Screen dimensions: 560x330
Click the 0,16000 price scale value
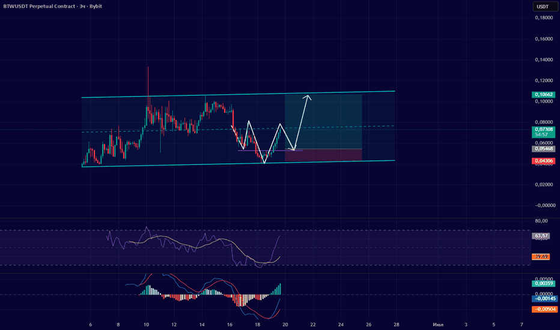click(545, 39)
